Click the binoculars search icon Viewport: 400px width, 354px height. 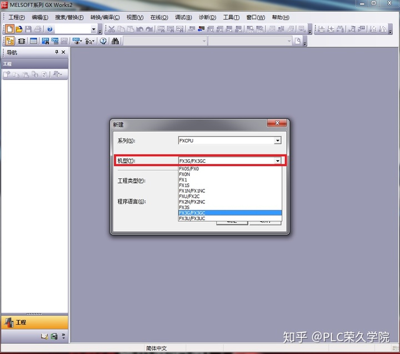[x=115, y=41]
